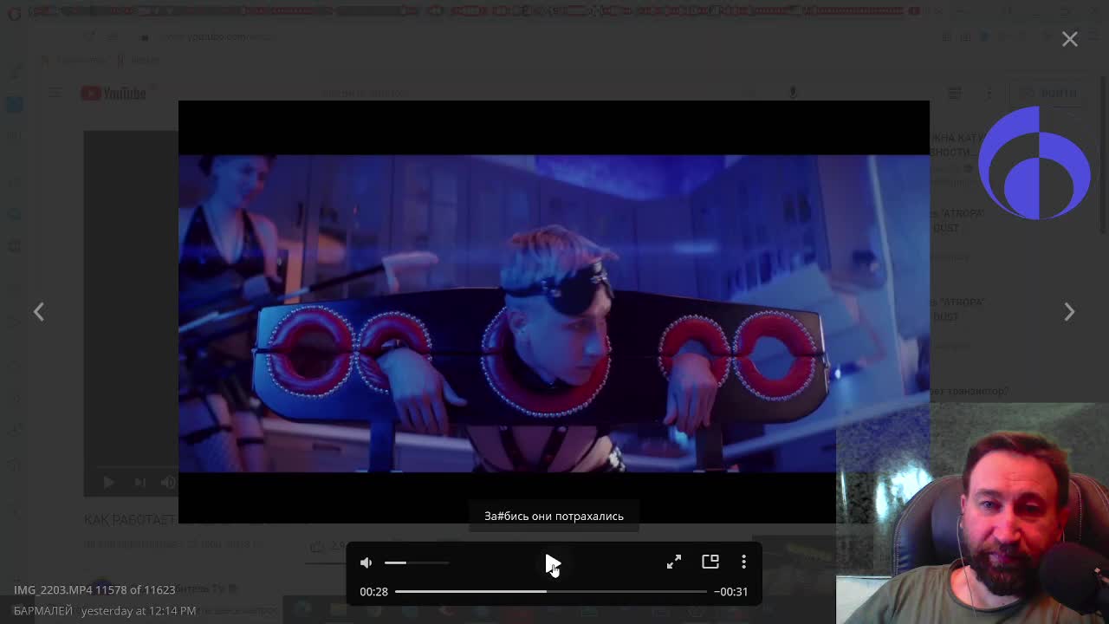Click the sender name БАРМАЛЕЙ

43,610
